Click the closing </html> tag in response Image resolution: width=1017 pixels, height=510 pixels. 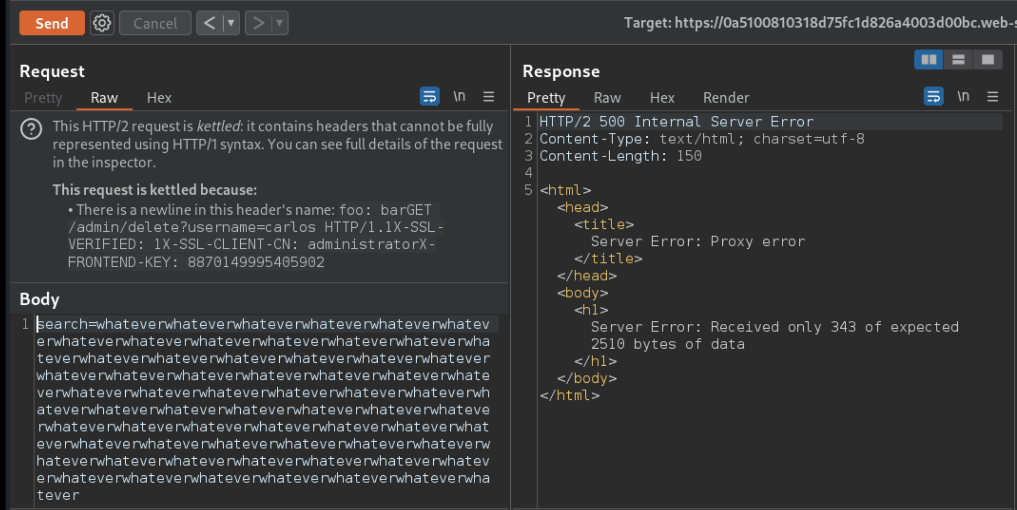tap(570, 395)
